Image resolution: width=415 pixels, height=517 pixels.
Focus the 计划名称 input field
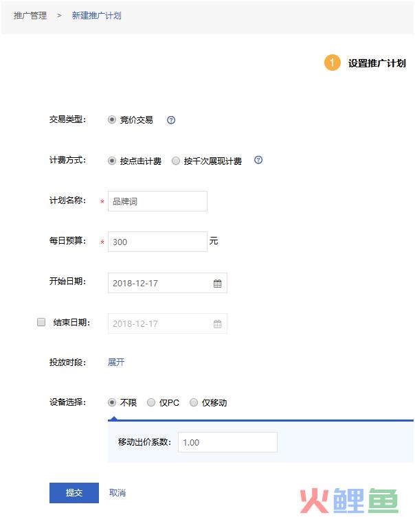(158, 201)
